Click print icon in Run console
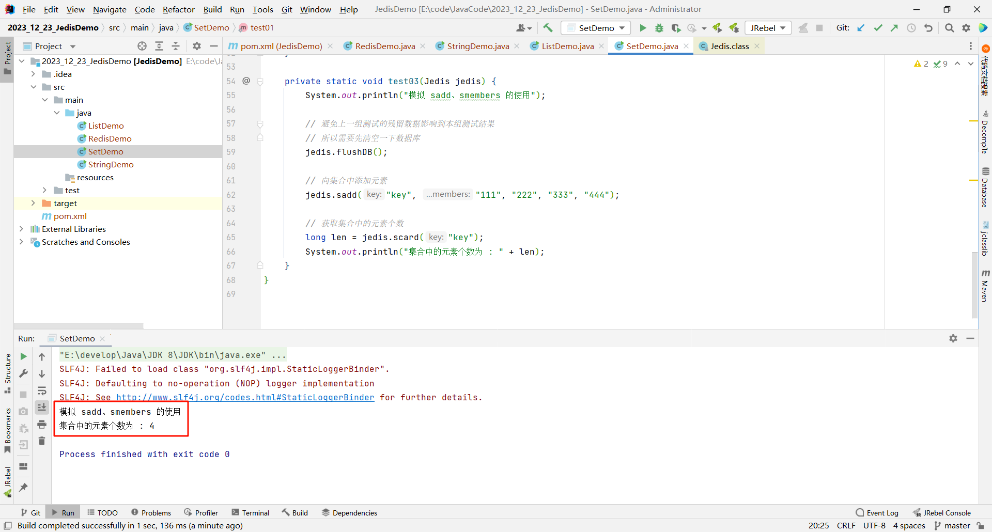Viewport: 992px width, 532px height. click(x=42, y=425)
